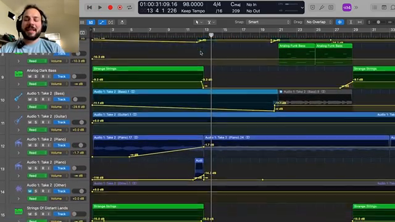Open the LCD display mode dropdown arrow
This screenshot has width=395, height=222.
(302, 7)
